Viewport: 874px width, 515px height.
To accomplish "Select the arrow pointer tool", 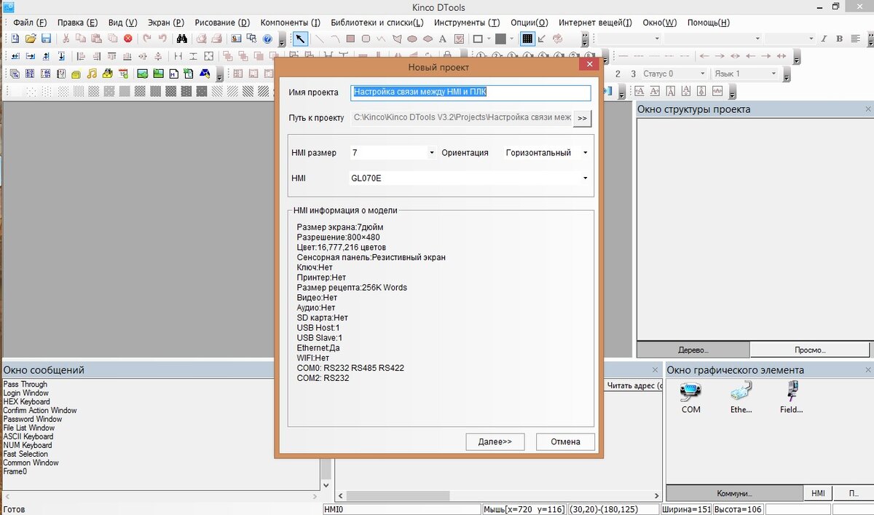I will click(x=300, y=39).
